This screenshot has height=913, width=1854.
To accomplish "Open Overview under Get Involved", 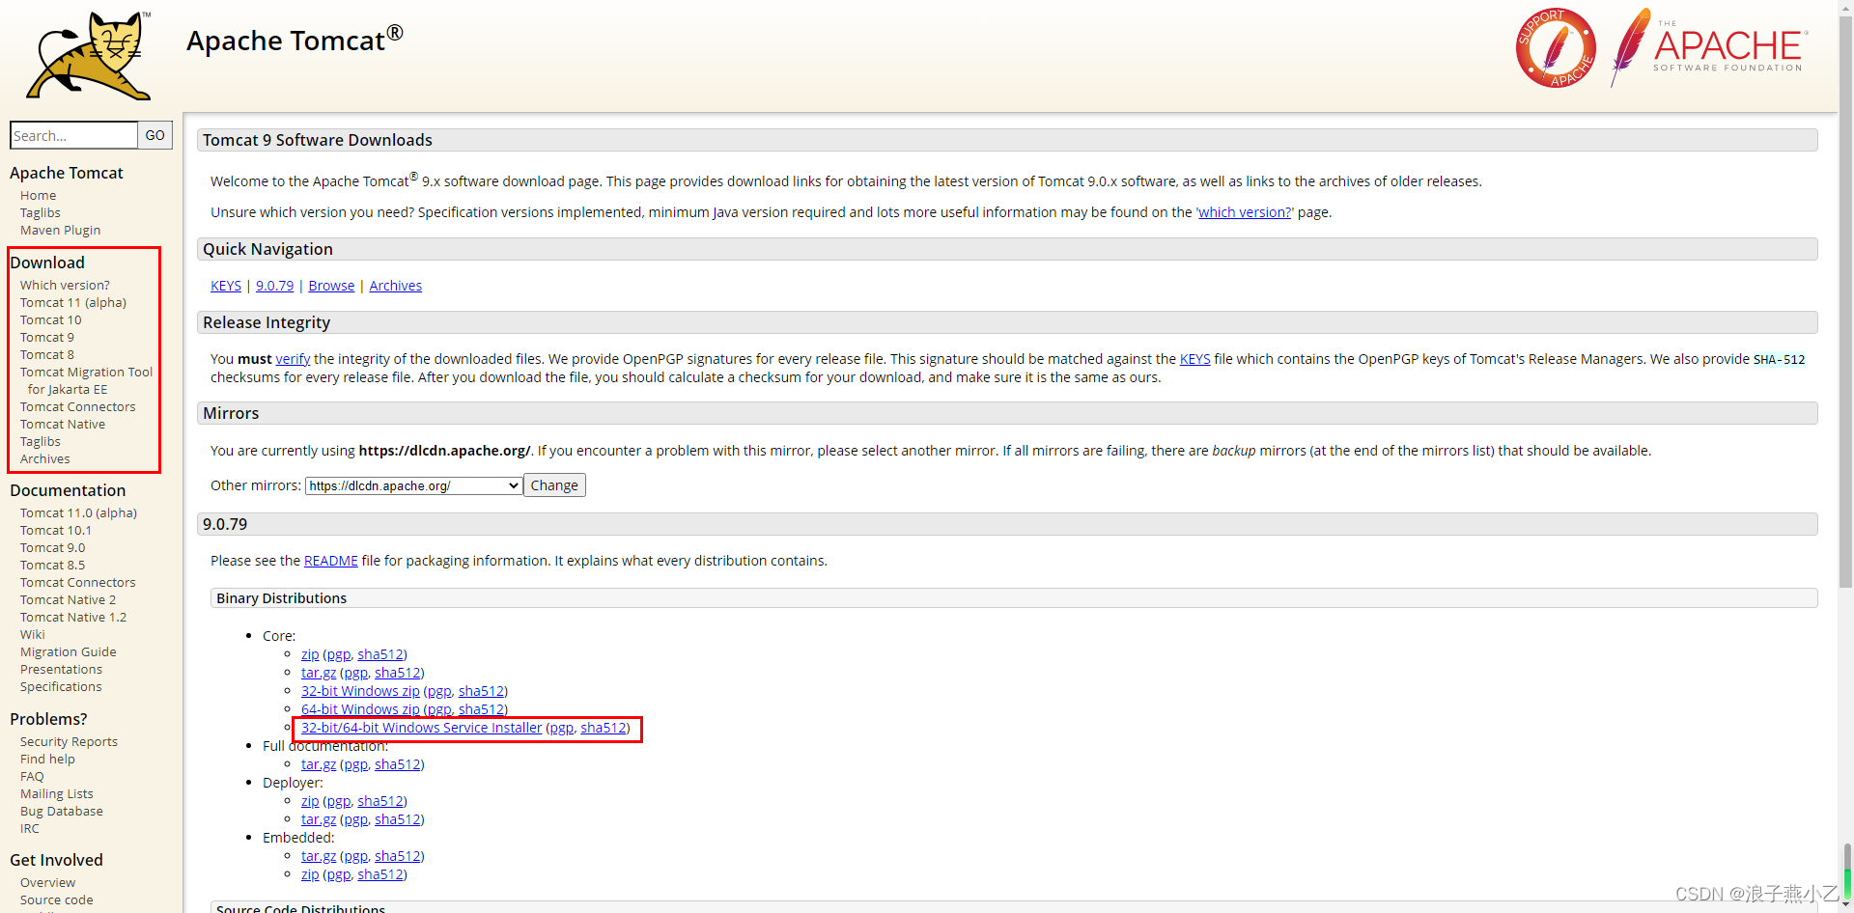I will [47, 882].
